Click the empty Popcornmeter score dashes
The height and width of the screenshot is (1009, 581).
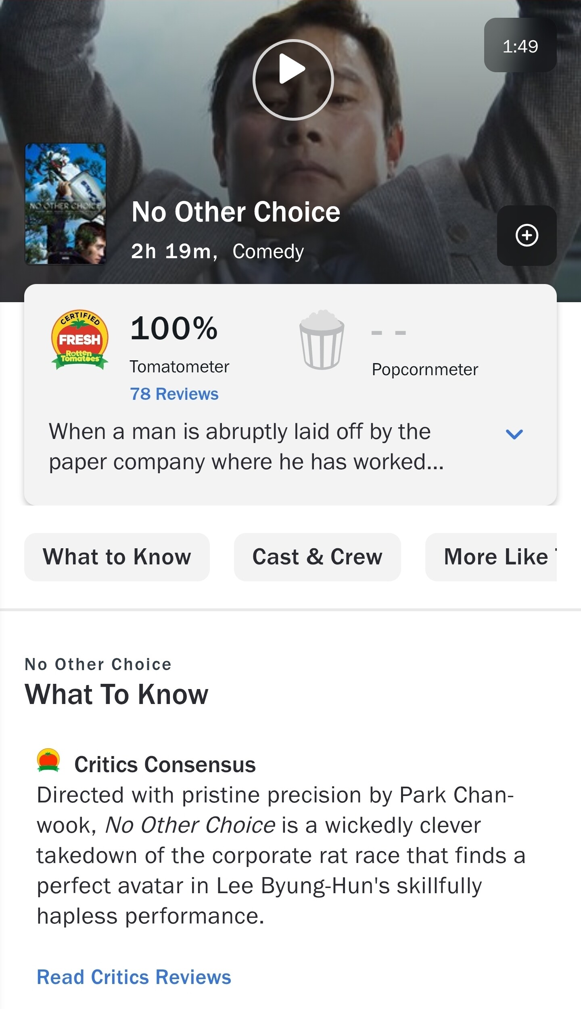tap(389, 333)
